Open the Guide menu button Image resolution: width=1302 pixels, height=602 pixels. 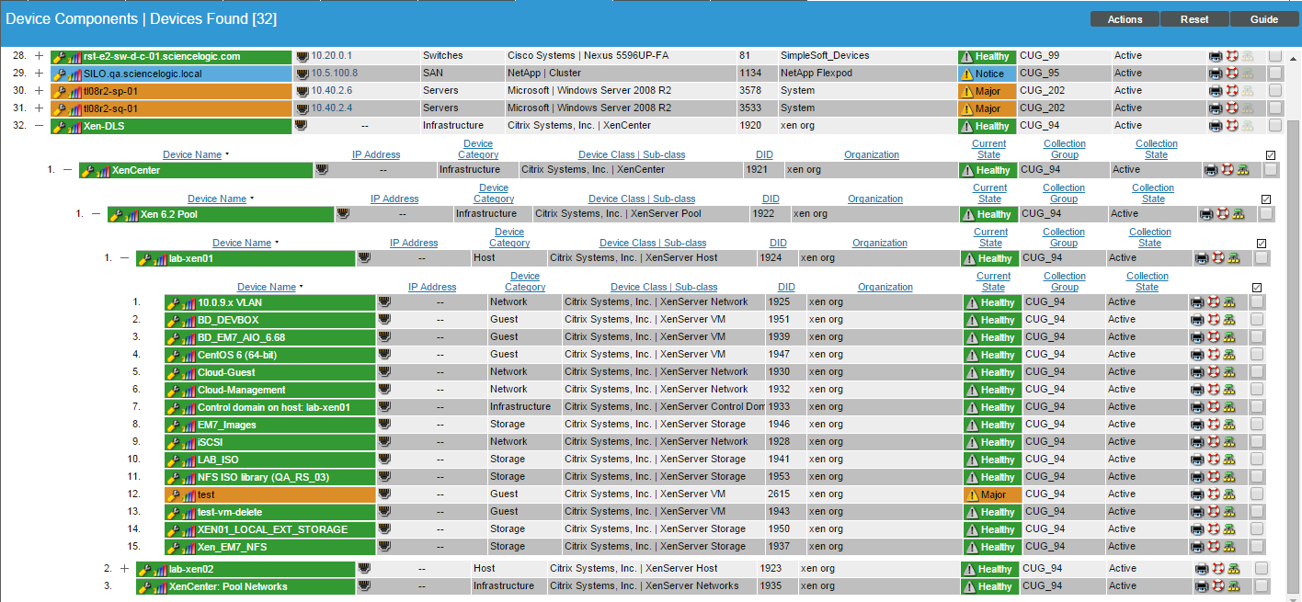[1264, 19]
